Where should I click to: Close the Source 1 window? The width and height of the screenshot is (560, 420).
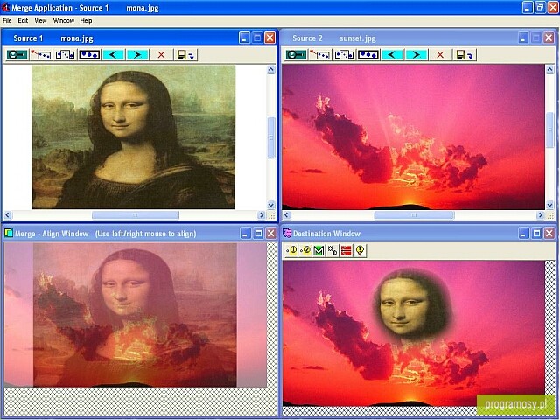click(x=270, y=38)
